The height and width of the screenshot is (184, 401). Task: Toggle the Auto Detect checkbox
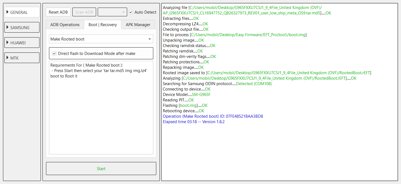131,12
